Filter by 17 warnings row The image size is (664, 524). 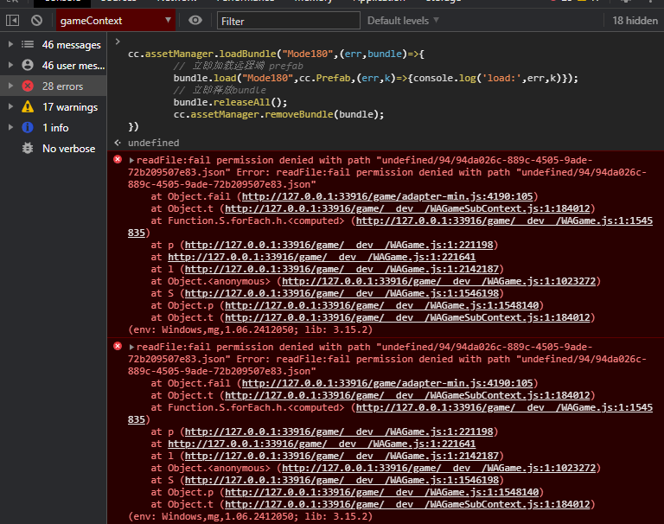click(x=54, y=106)
